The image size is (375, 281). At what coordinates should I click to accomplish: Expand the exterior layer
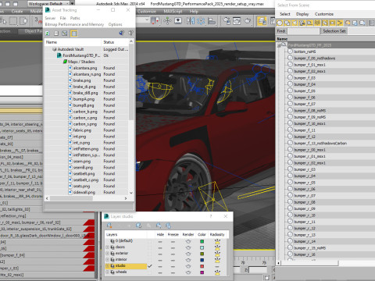point(107,254)
